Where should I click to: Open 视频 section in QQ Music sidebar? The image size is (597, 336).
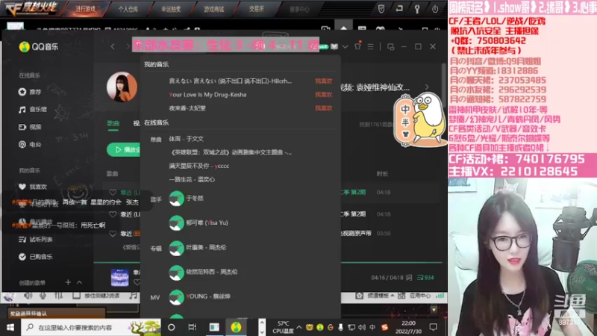point(30,127)
